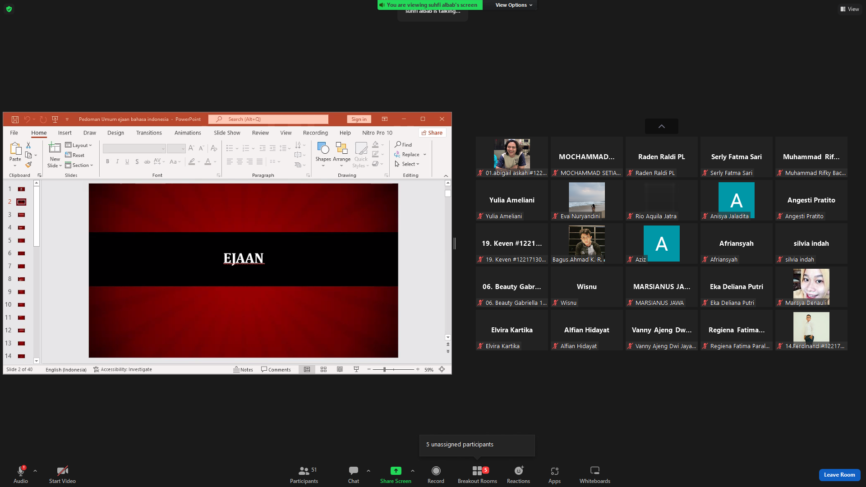The image size is (866, 487).
Task: Toggle Italic formatting
Action: (x=117, y=161)
